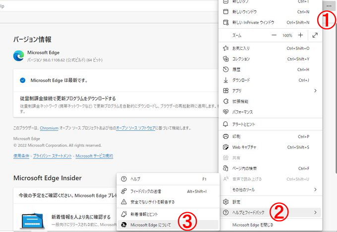Click the New InPrivate window icon
This screenshot has width=337, height=232.
pyautogui.click(x=225, y=22)
